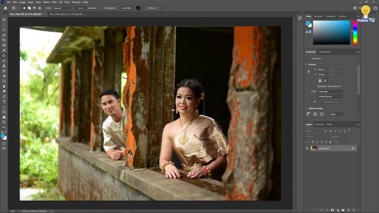Image resolution: width=379 pixels, height=213 pixels.
Task: Open the Window menu
Action: tap(76, 2)
